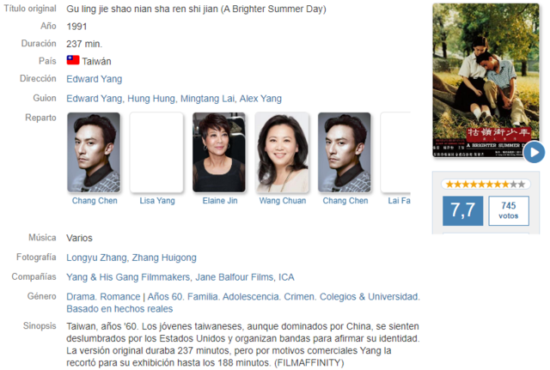Click the partially visible Lai Fa name

399,201
